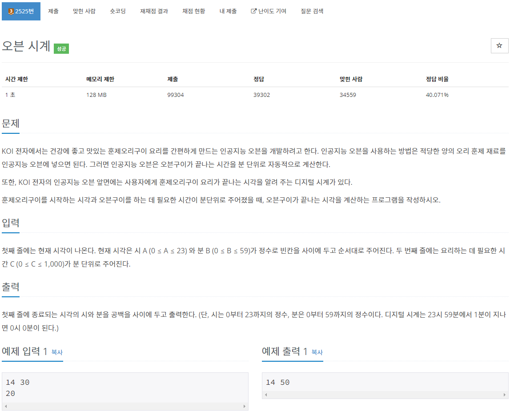Open the 맞힌 사람 tab
Screen dimensions: 510x411
click(x=84, y=12)
